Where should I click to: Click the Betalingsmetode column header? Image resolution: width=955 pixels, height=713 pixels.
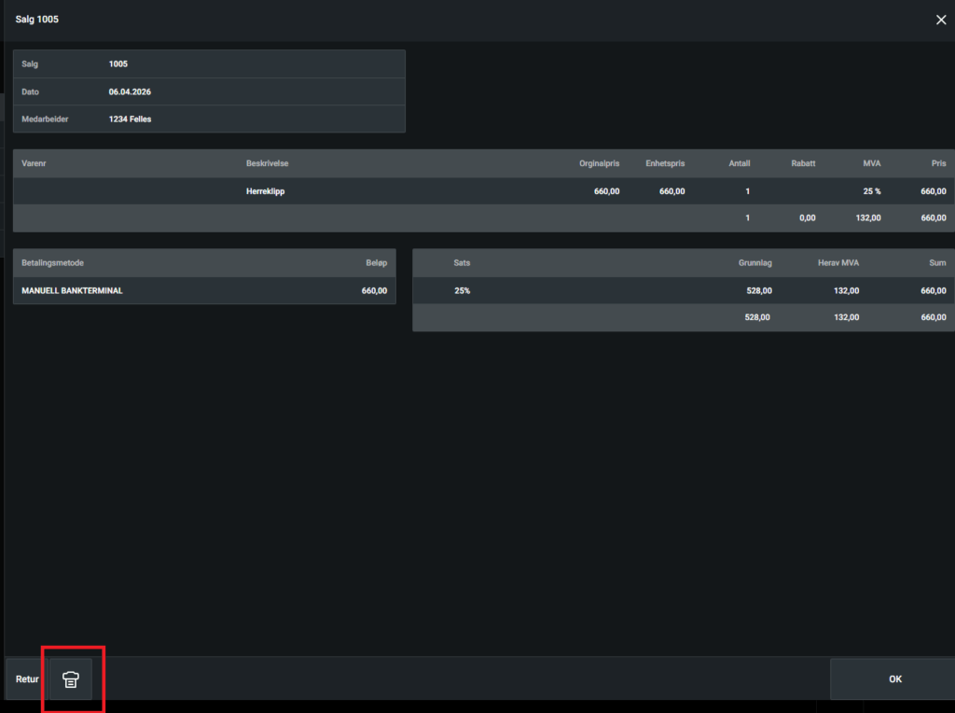pos(53,263)
